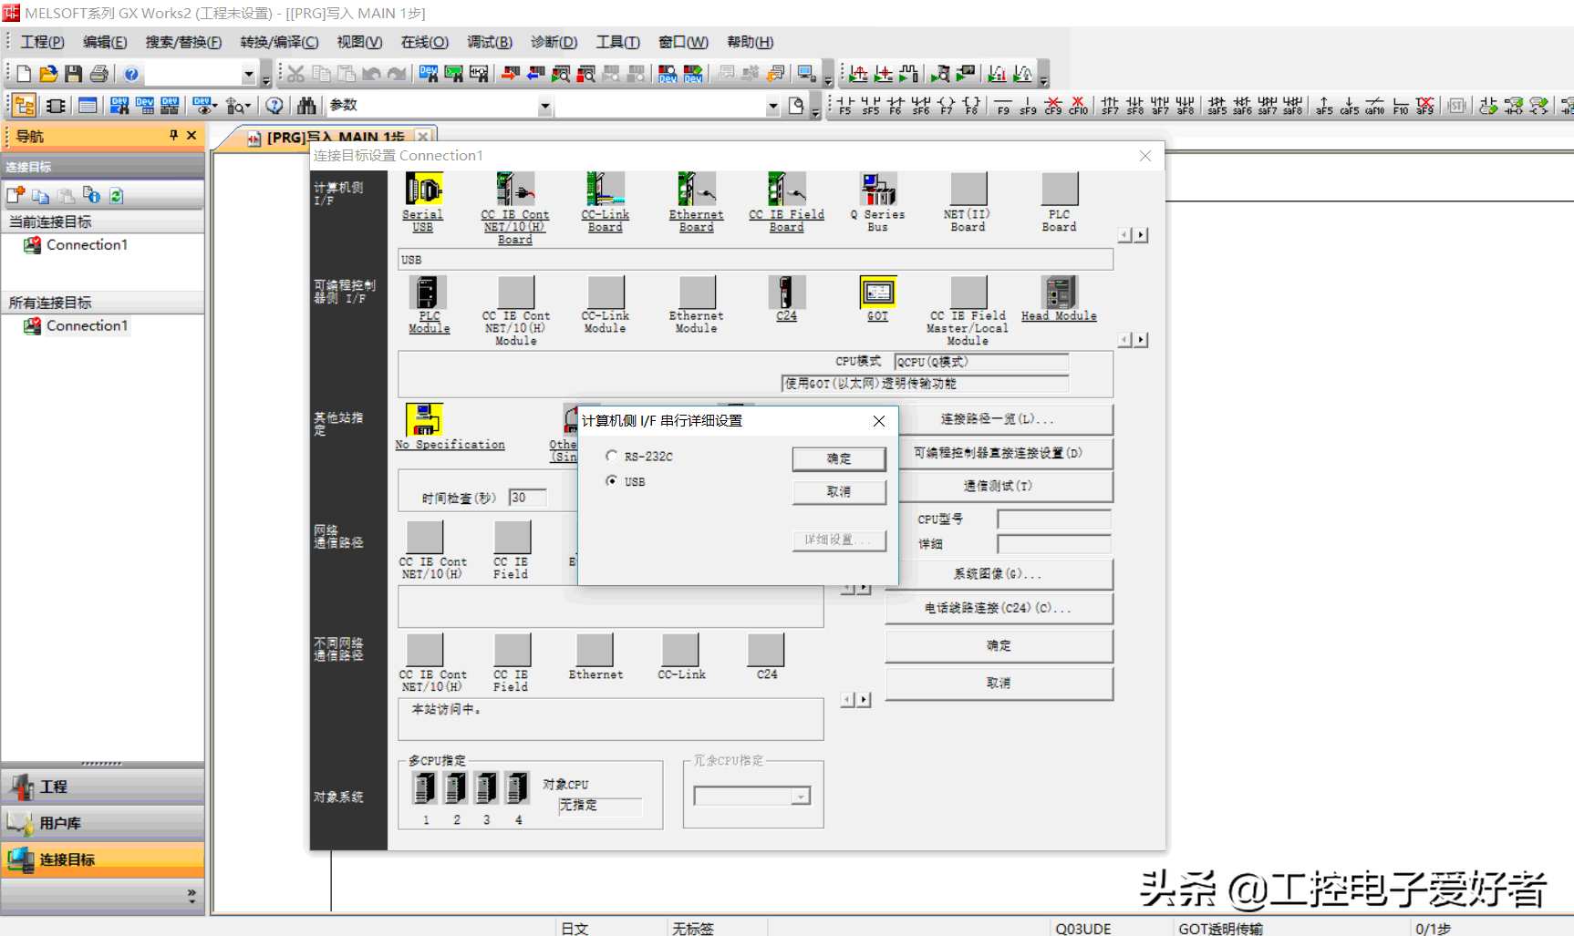Screen dimensions: 1574x936
Task: Select the RS-232C radio option
Action: point(612,456)
